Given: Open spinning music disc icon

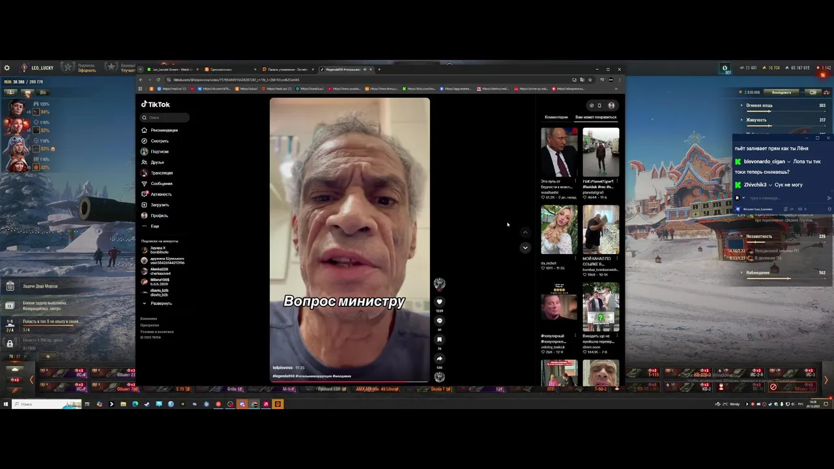Looking at the screenshot, I should (439, 377).
